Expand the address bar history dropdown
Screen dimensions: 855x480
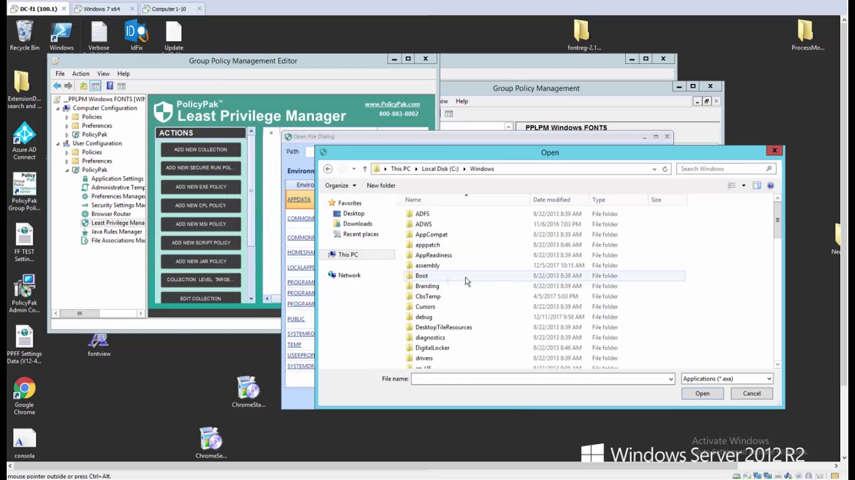654,169
